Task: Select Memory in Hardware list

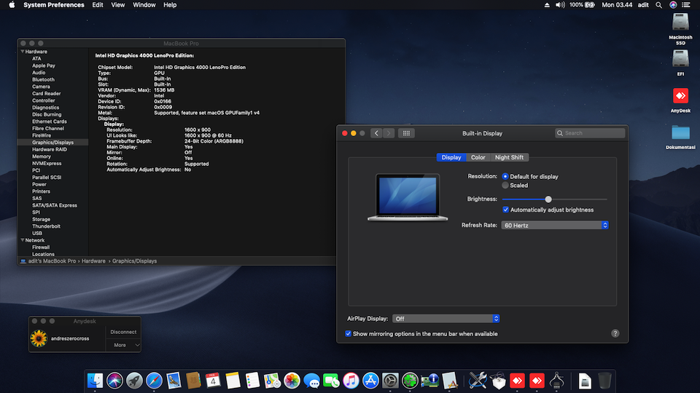Action: 42,156
